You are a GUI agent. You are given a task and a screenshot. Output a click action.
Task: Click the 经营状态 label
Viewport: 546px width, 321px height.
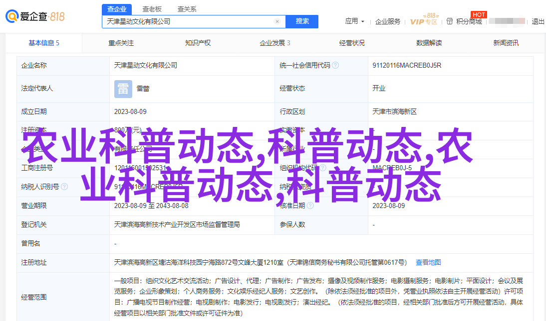(x=292, y=88)
